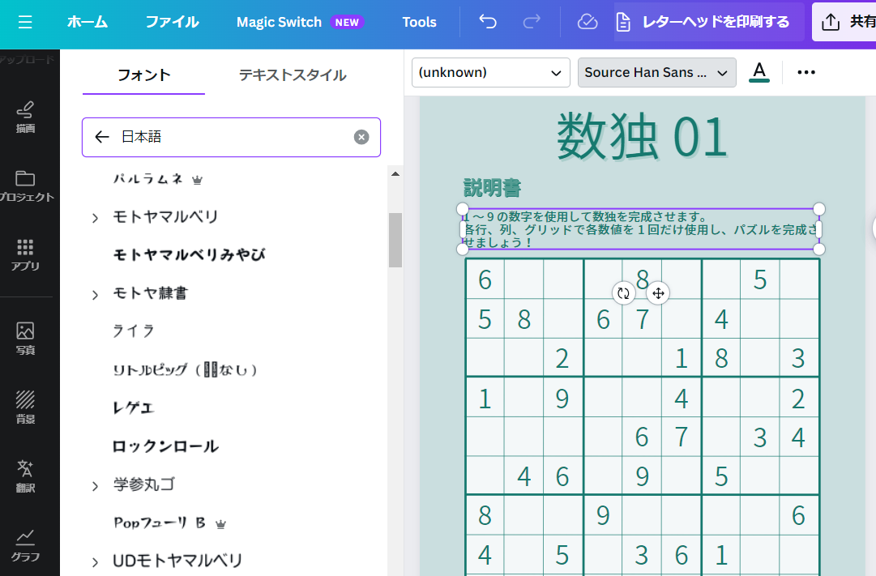Undo the last action
Screen dimensions: 876x576
point(488,22)
